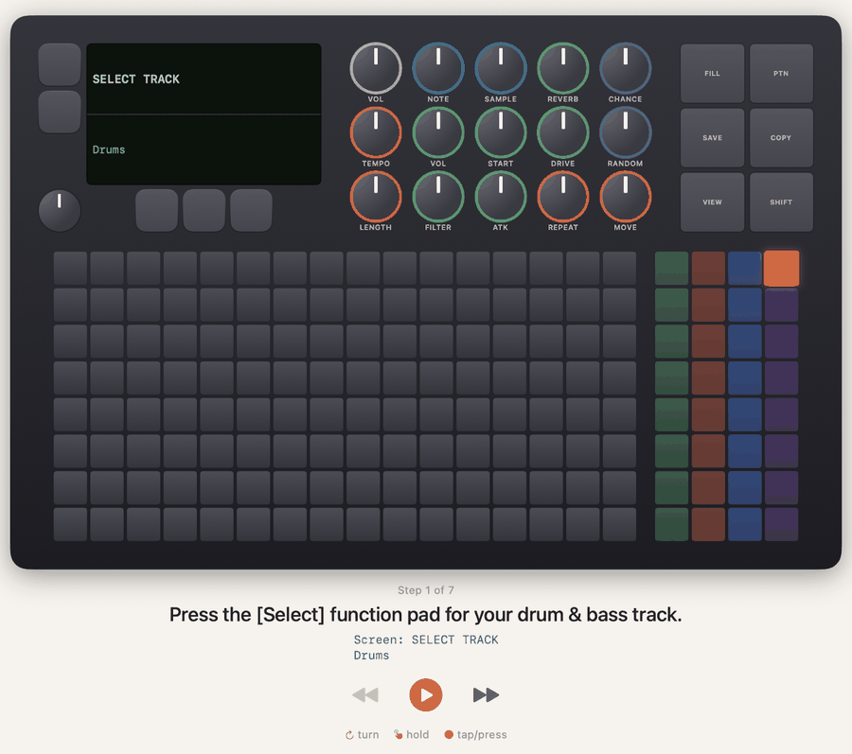The height and width of the screenshot is (754, 852).
Task: Click the TEMPO knob
Action: point(376,132)
